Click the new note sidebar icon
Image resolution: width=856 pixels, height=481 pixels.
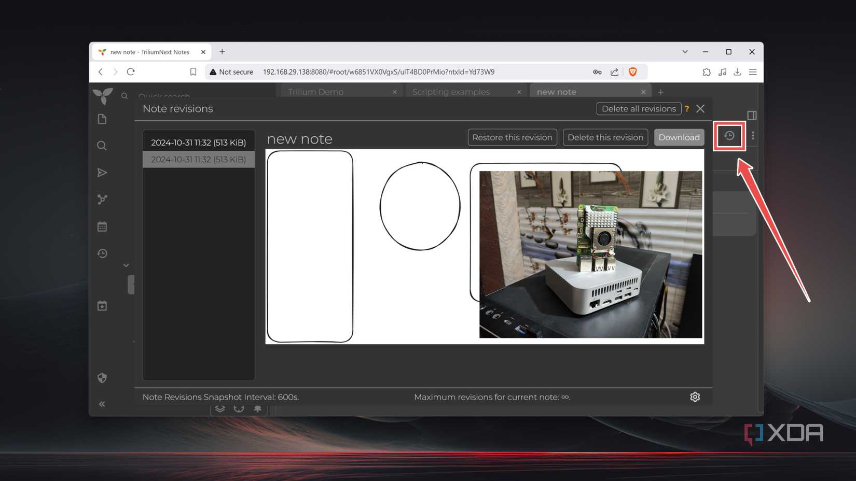(102, 119)
